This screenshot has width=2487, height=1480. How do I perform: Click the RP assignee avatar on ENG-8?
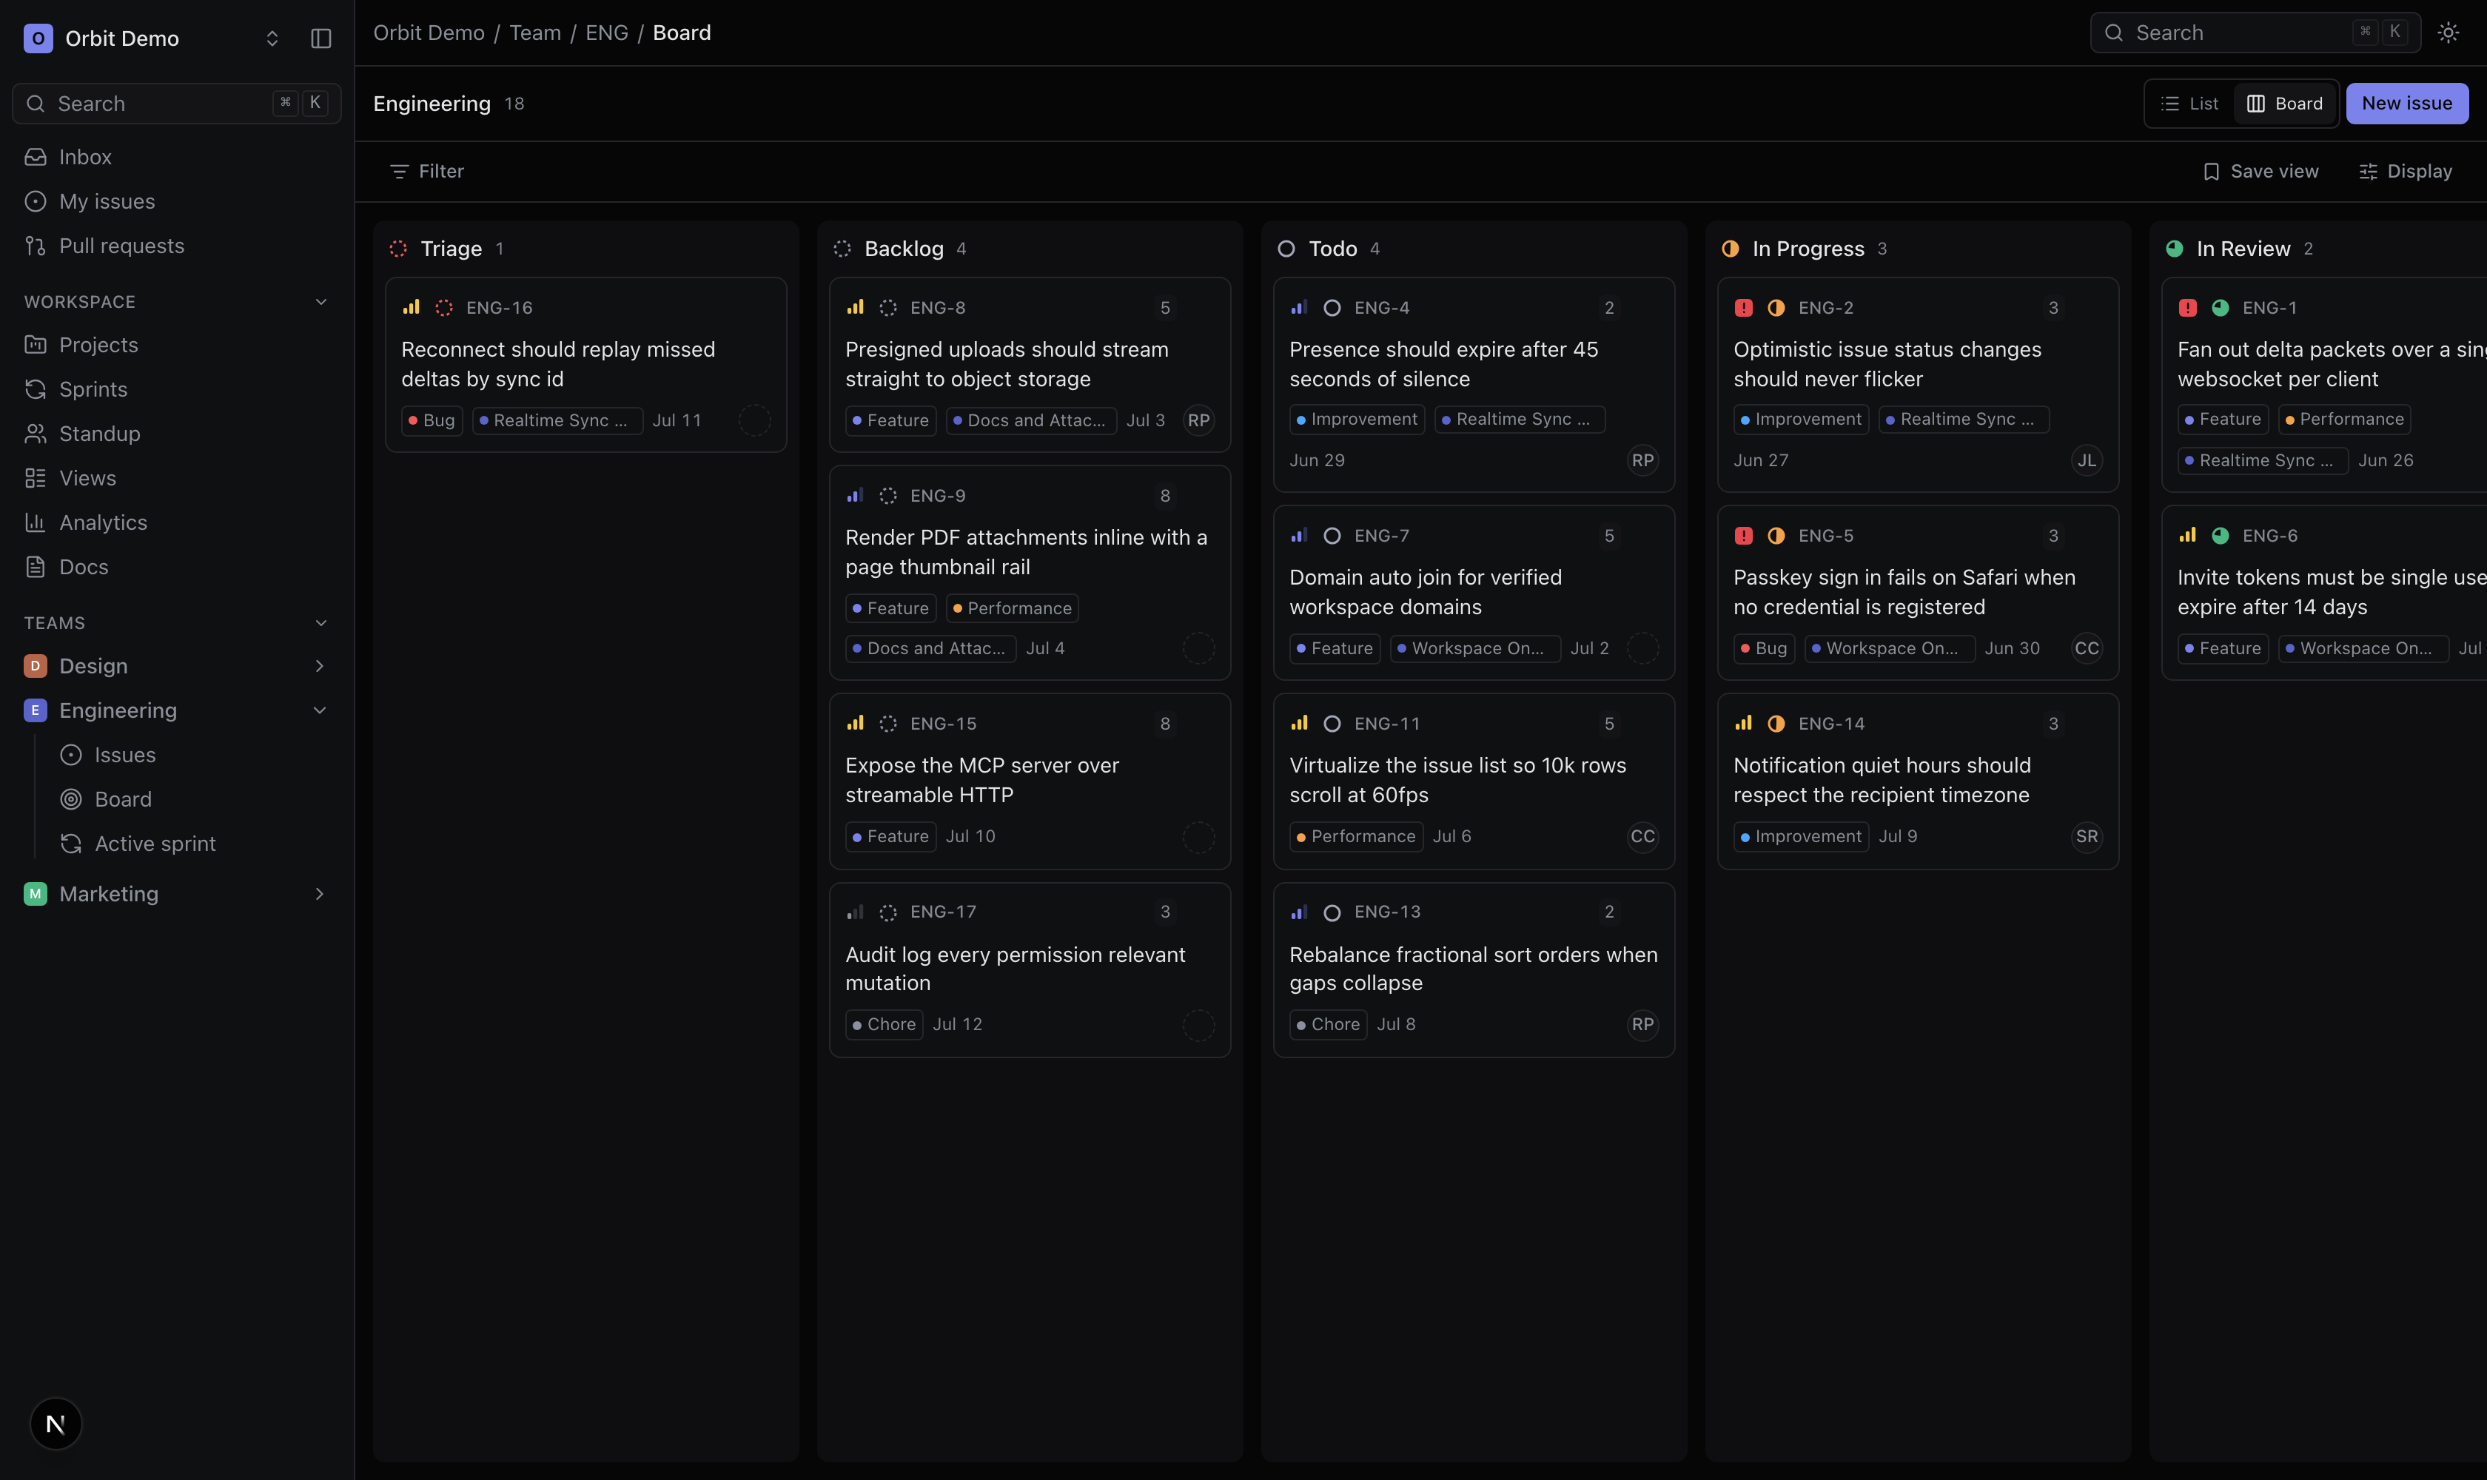(1198, 420)
